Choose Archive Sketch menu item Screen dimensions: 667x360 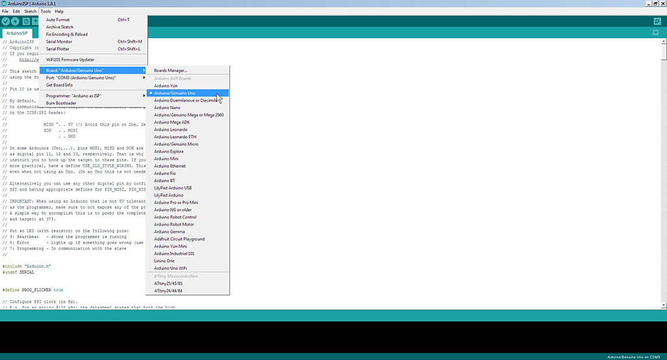pos(93,27)
